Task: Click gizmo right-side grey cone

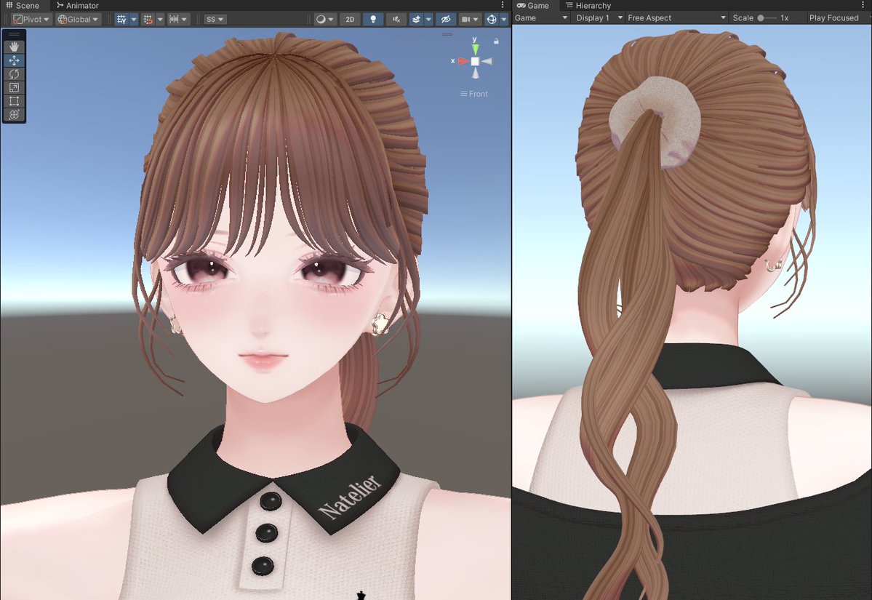Action: click(x=487, y=61)
